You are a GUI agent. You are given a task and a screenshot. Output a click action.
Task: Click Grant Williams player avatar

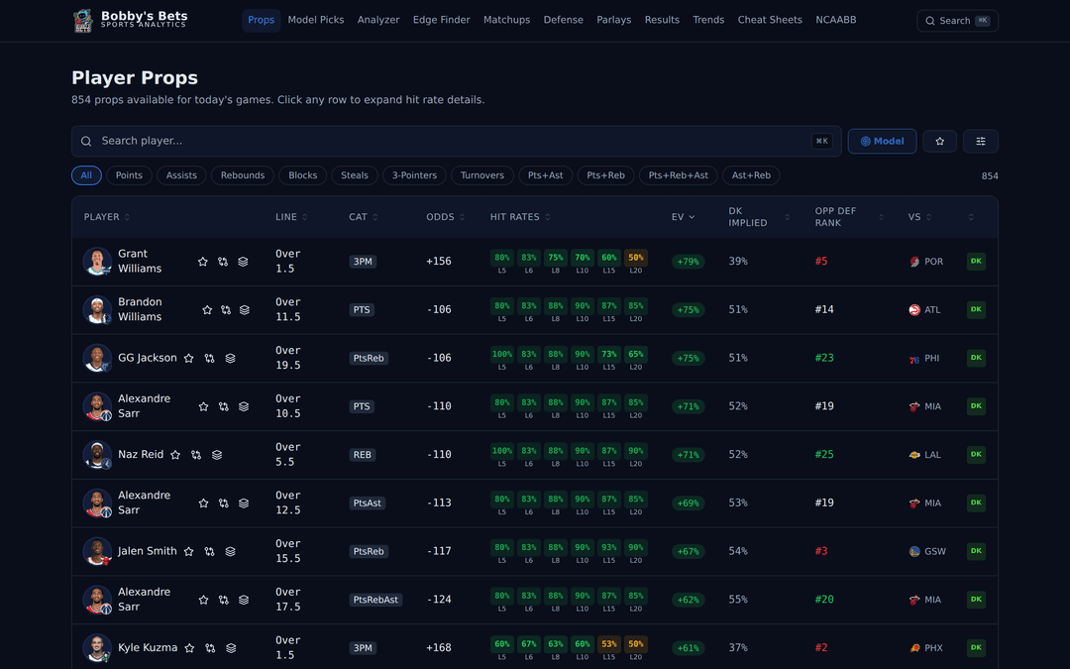[97, 262]
